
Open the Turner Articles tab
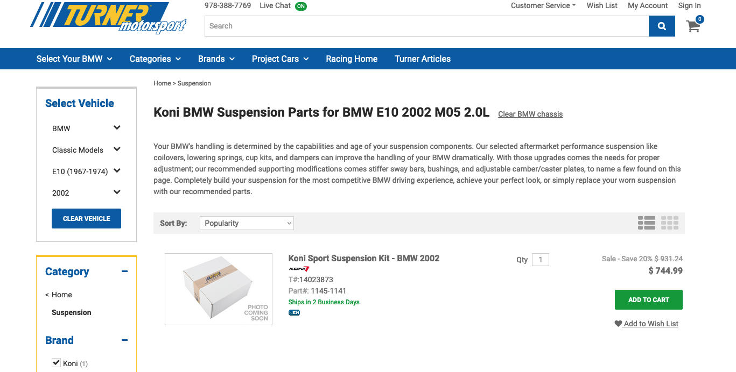coord(422,59)
